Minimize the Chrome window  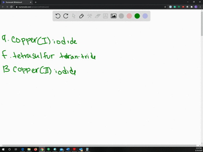(188, 2)
